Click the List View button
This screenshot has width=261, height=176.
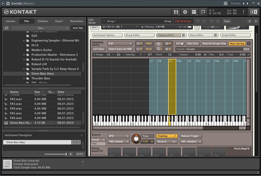pyautogui.click(x=99, y=49)
